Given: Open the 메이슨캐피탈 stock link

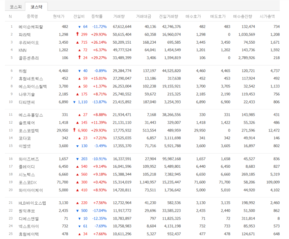Looking at the screenshot, I should [x=31, y=27].
